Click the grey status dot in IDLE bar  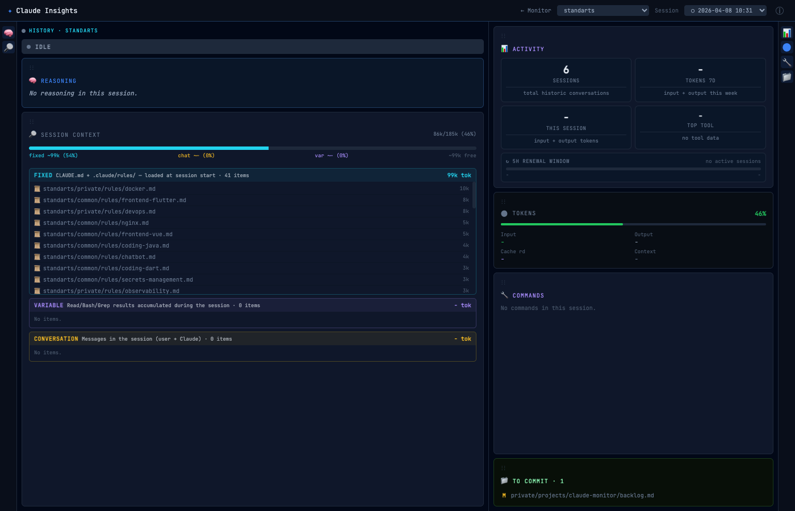[29, 47]
